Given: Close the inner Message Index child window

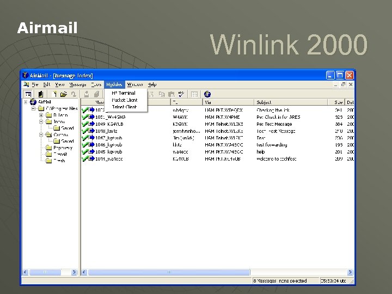Looking at the screenshot, I should pyautogui.click(x=351, y=84).
